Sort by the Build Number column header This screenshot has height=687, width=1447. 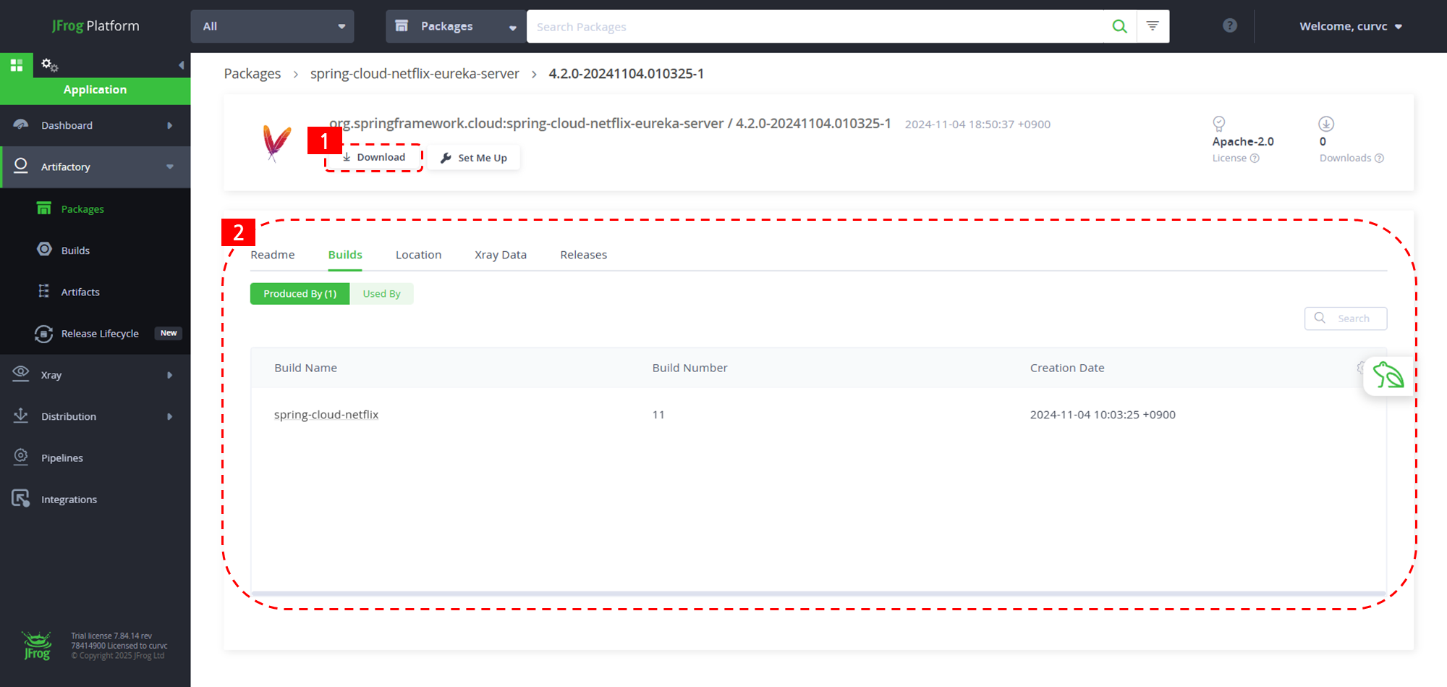689,368
